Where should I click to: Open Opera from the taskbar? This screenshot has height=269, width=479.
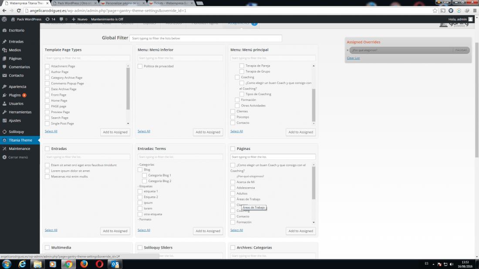pyautogui.click(x=99, y=264)
